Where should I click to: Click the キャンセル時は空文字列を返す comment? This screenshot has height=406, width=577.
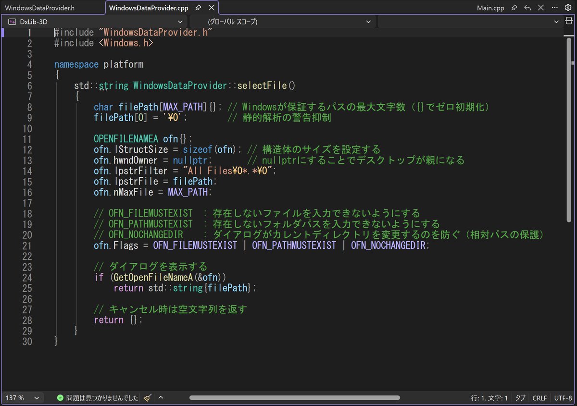tap(171, 309)
